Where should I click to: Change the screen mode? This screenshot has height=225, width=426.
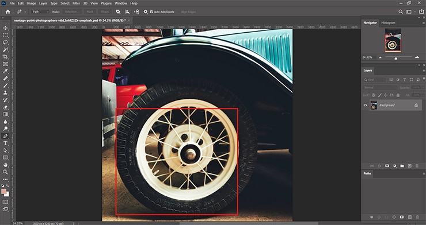(x=5, y=209)
